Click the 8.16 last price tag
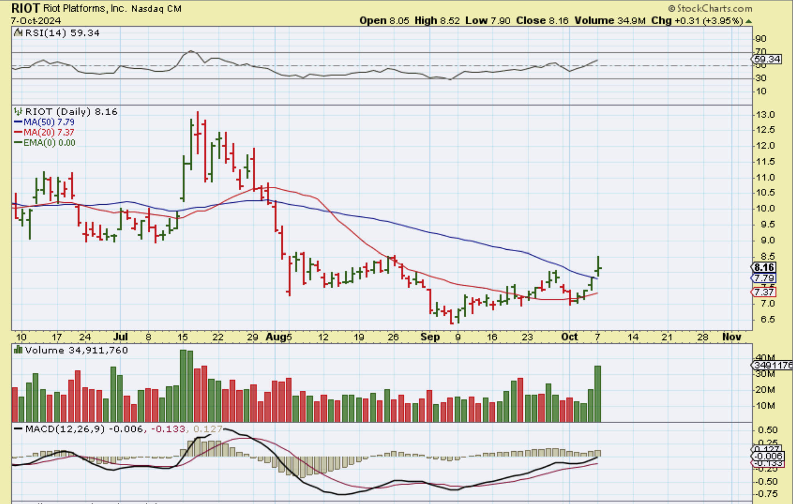The image size is (796, 504). pos(764,268)
